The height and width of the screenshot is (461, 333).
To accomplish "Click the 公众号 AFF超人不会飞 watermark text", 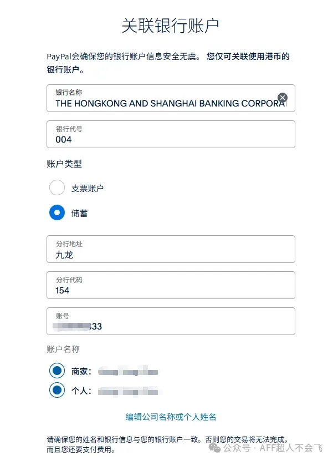I will (x=272, y=447).
